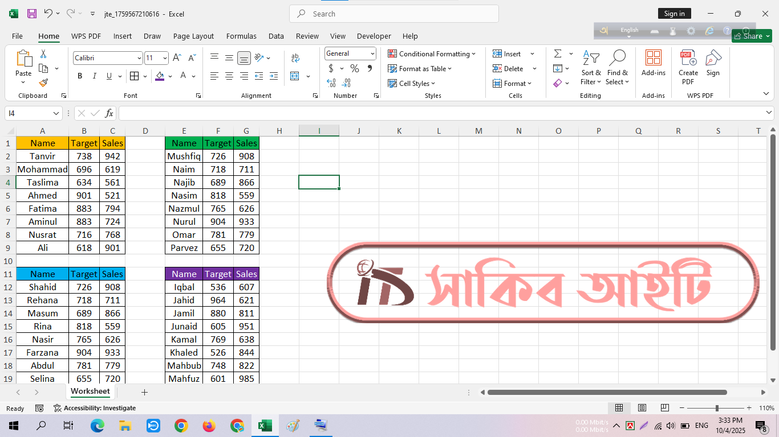Viewport: 779px width, 437px height.
Task: Click the Increase Font Size icon
Action: click(x=177, y=57)
